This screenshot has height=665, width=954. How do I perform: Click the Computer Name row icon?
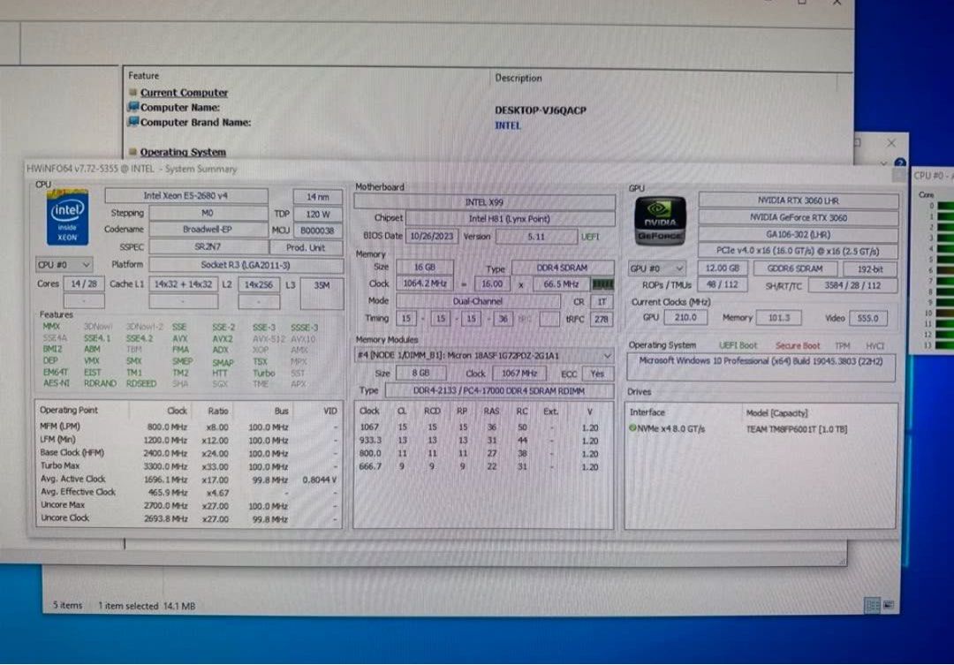pos(133,108)
